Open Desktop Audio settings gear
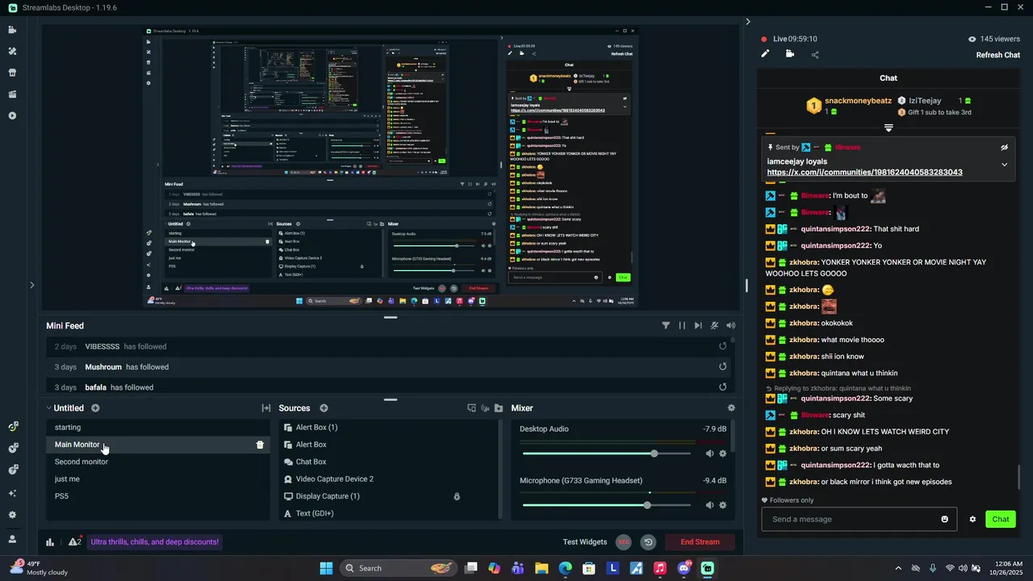The height and width of the screenshot is (581, 1033). (x=722, y=454)
